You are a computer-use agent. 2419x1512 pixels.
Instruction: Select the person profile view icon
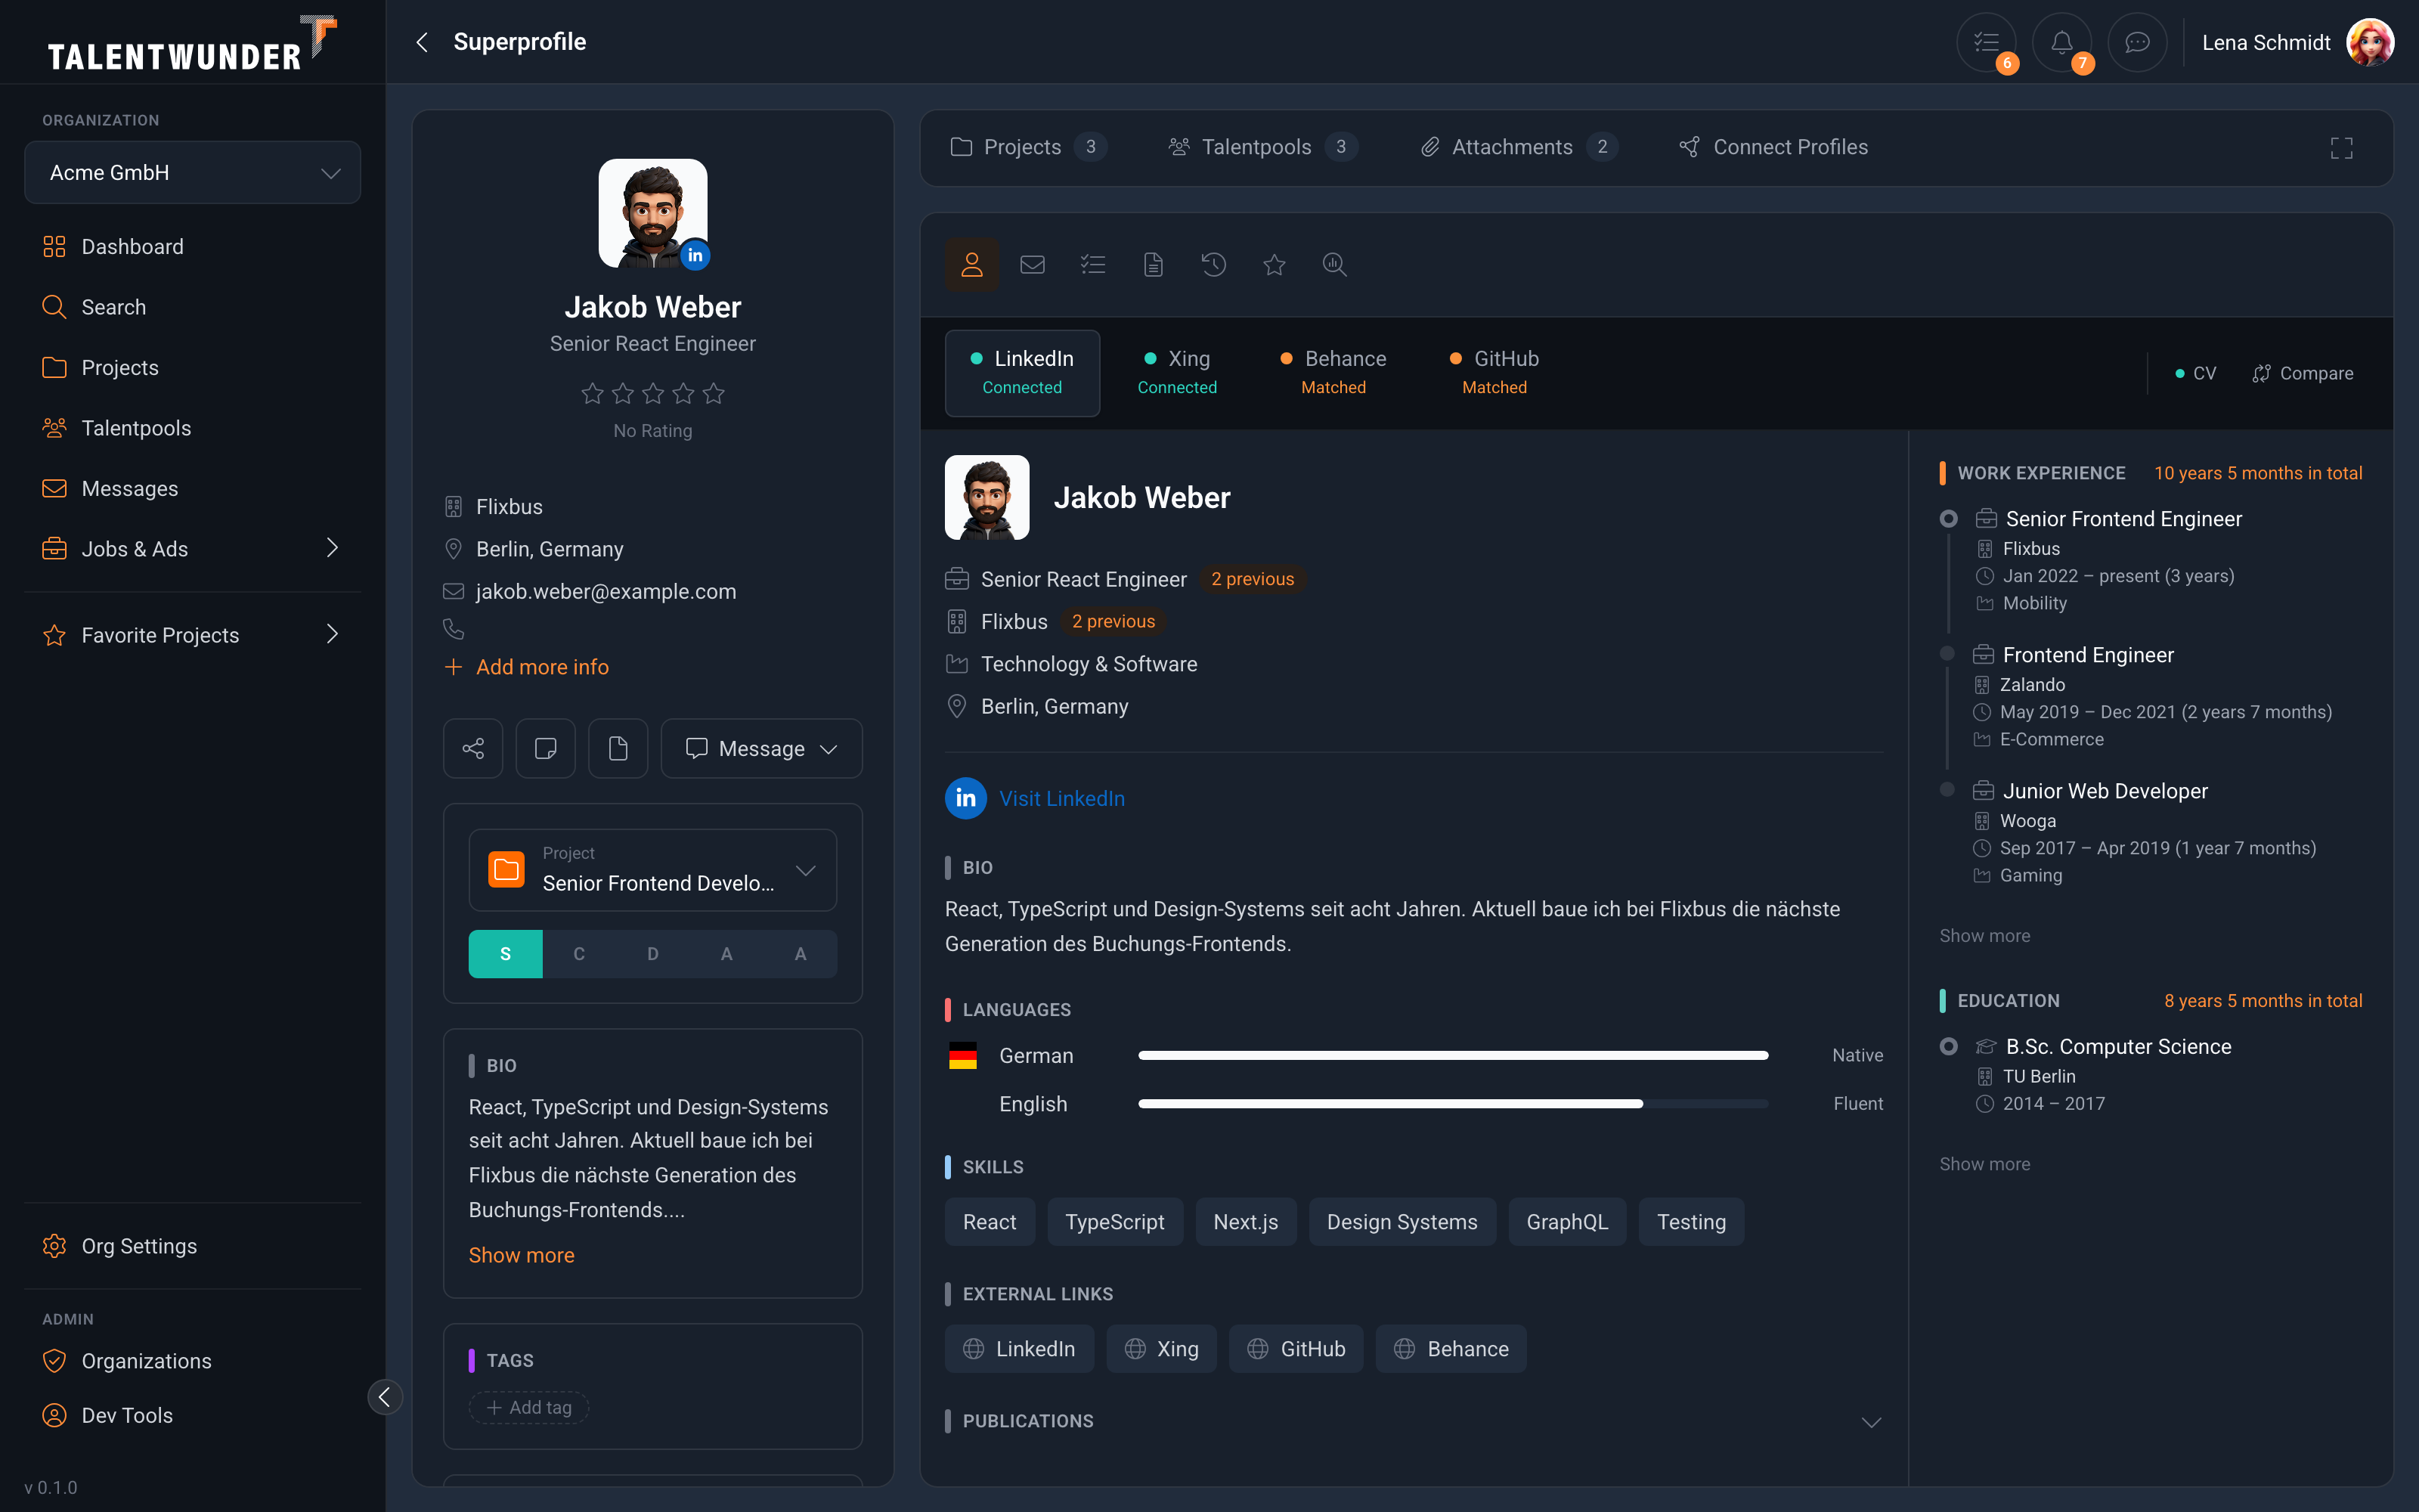click(971, 265)
